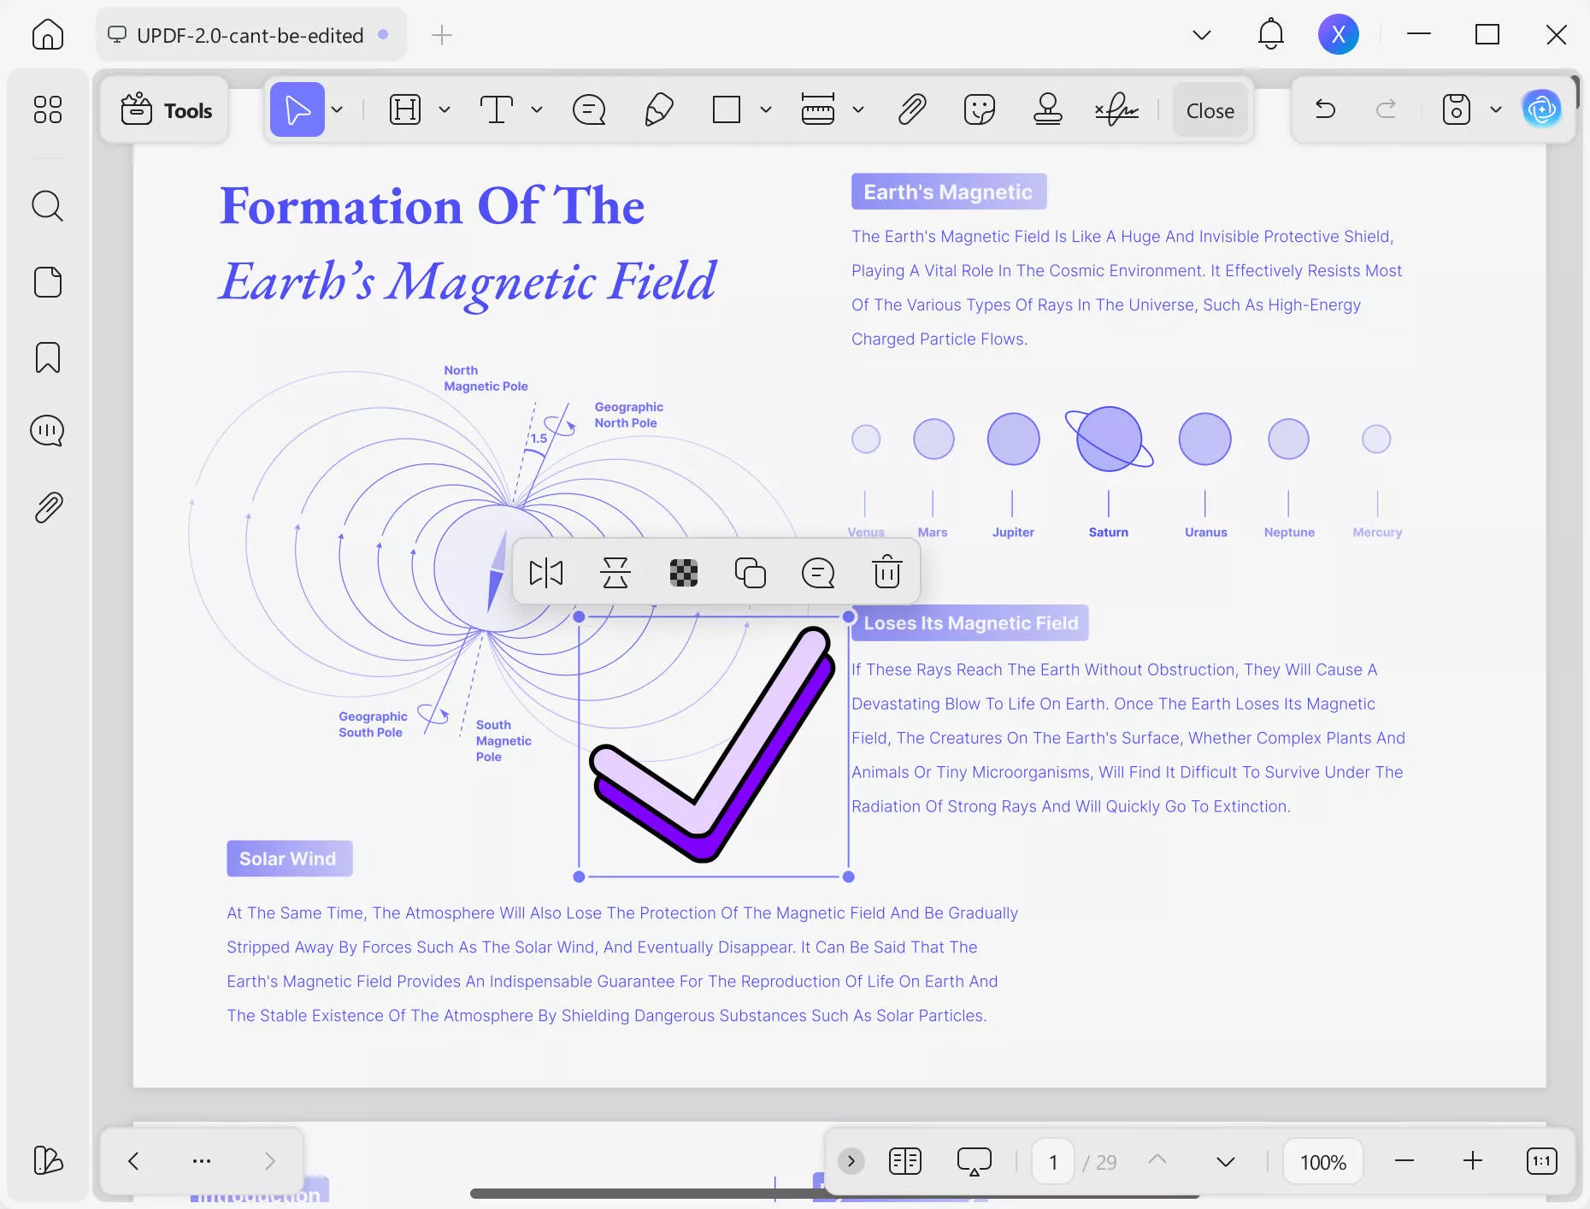This screenshot has width=1590, height=1209.
Task: Open the signature tool
Action: click(1116, 109)
